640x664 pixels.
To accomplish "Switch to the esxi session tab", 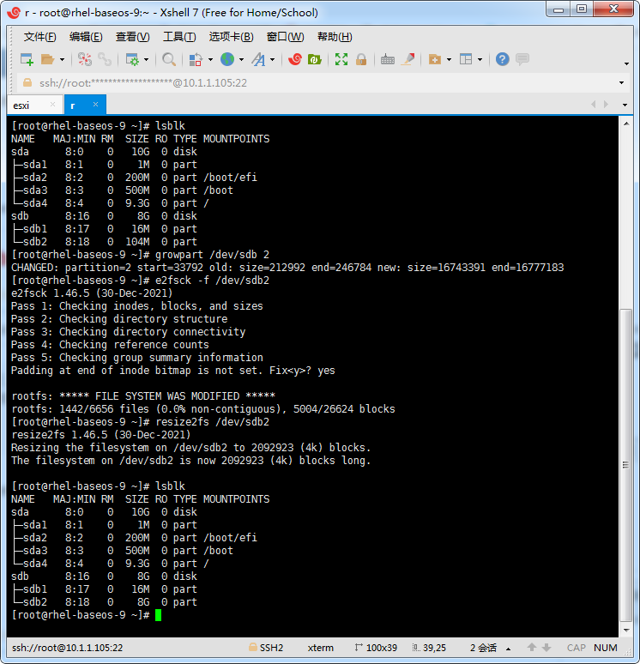I will point(21,106).
